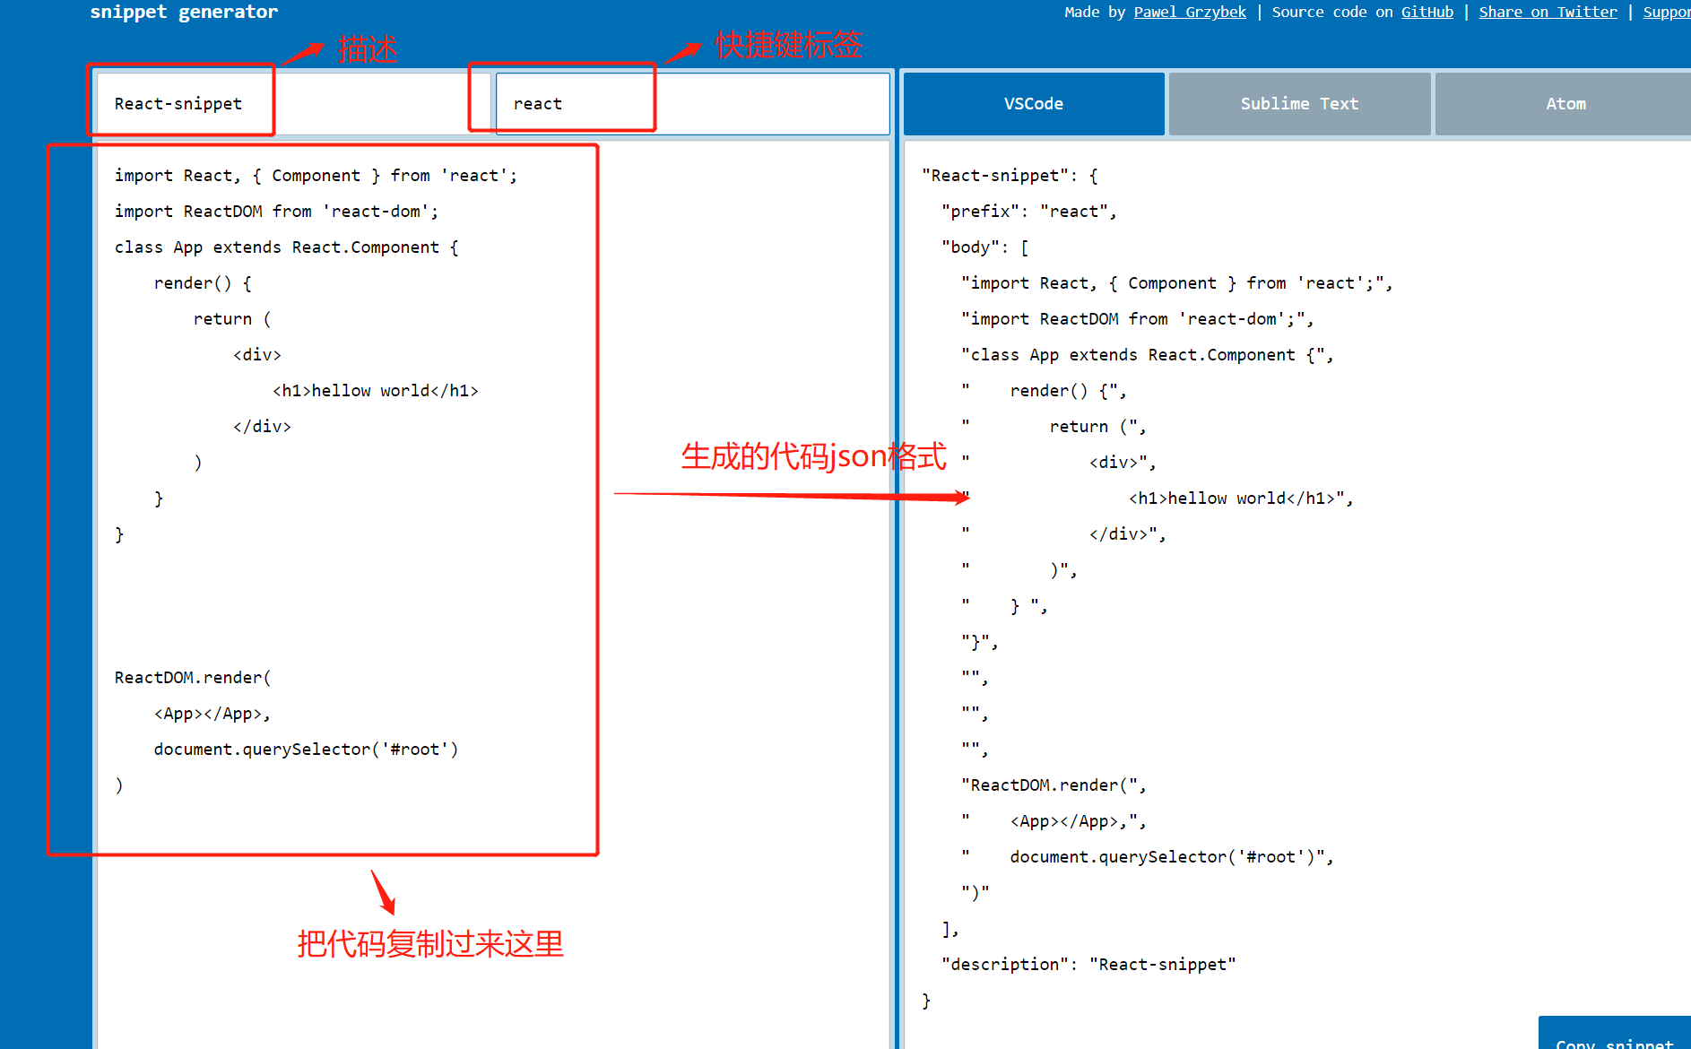Switch to the VSCode snippet format tab

1033,103
